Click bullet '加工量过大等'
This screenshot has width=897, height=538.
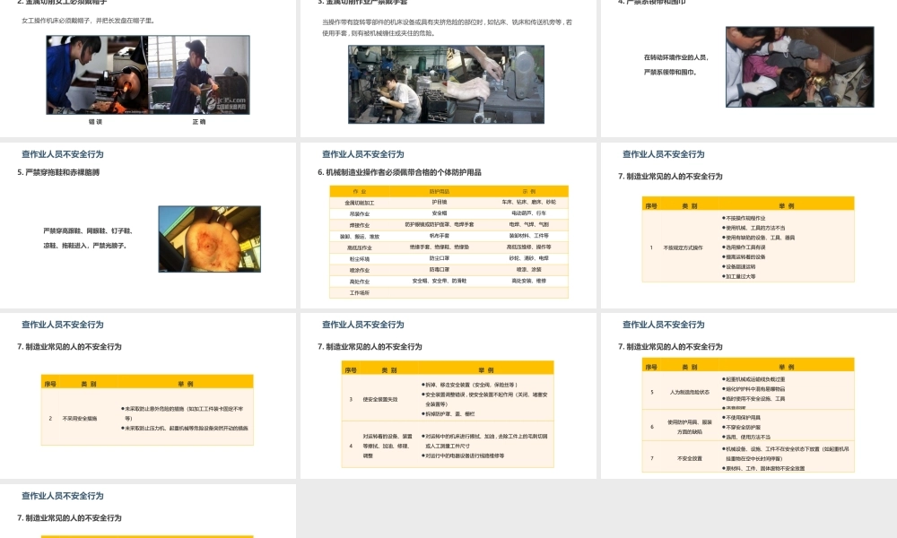(x=738, y=276)
